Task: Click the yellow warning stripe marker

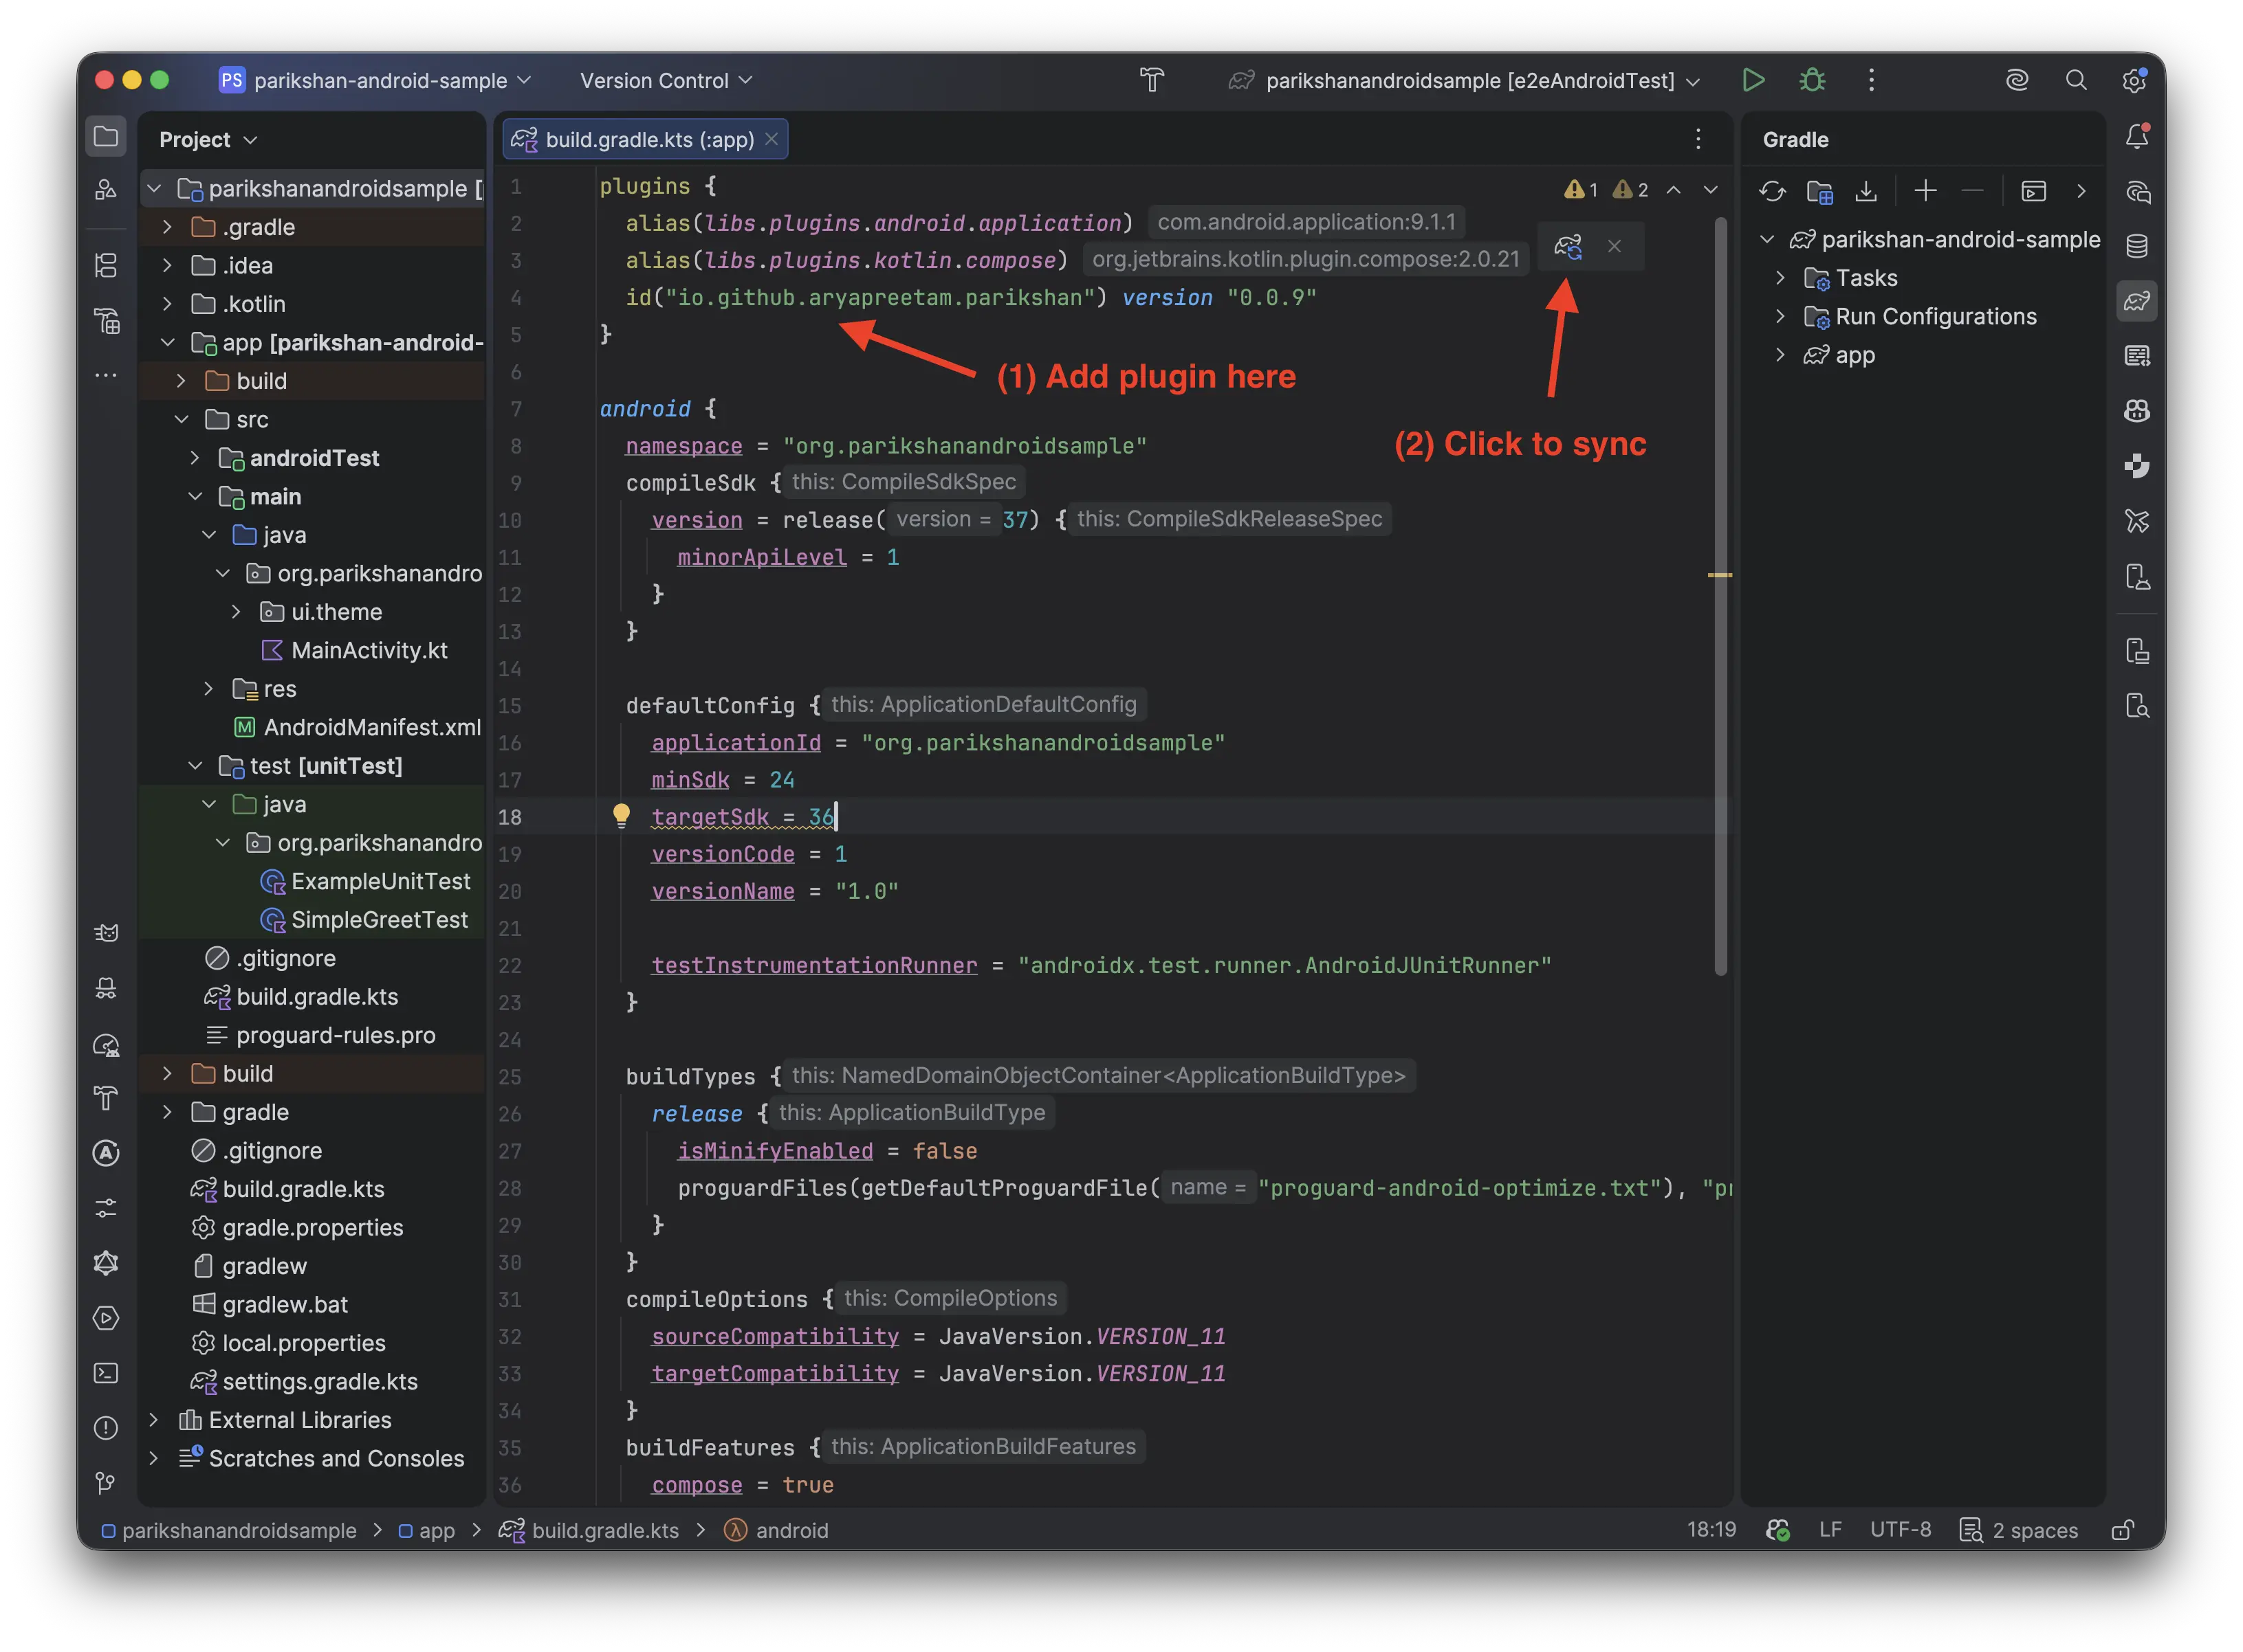Action: point(1720,575)
